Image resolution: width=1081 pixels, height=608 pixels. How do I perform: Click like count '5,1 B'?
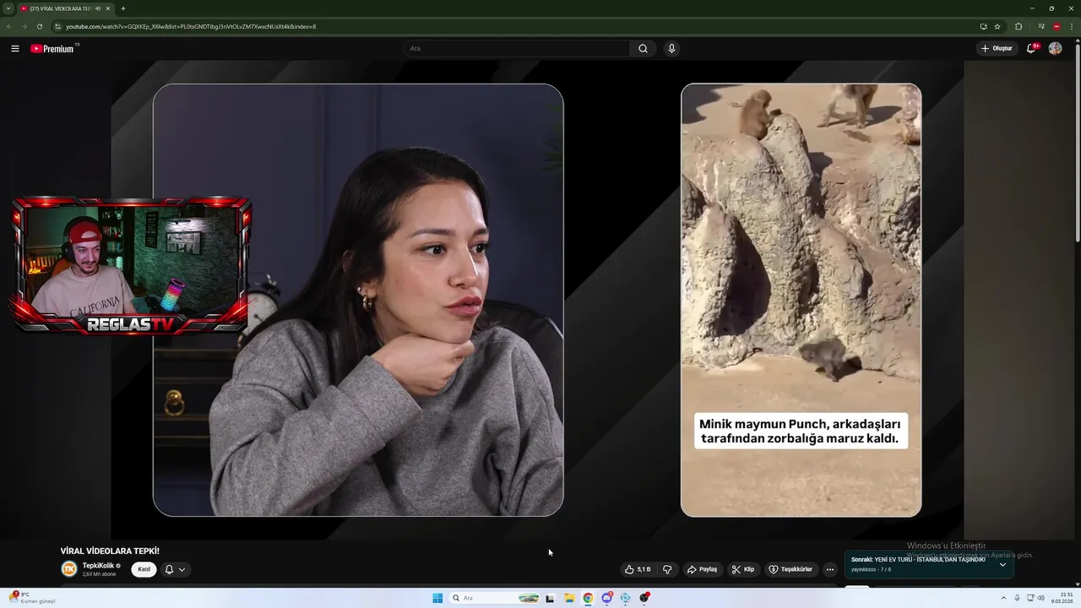point(644,569)
